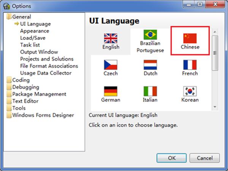Select the Korean flag icon

click(190, 91)
